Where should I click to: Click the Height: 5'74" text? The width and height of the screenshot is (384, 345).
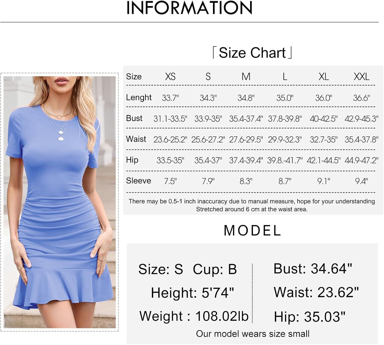[193, 292]
